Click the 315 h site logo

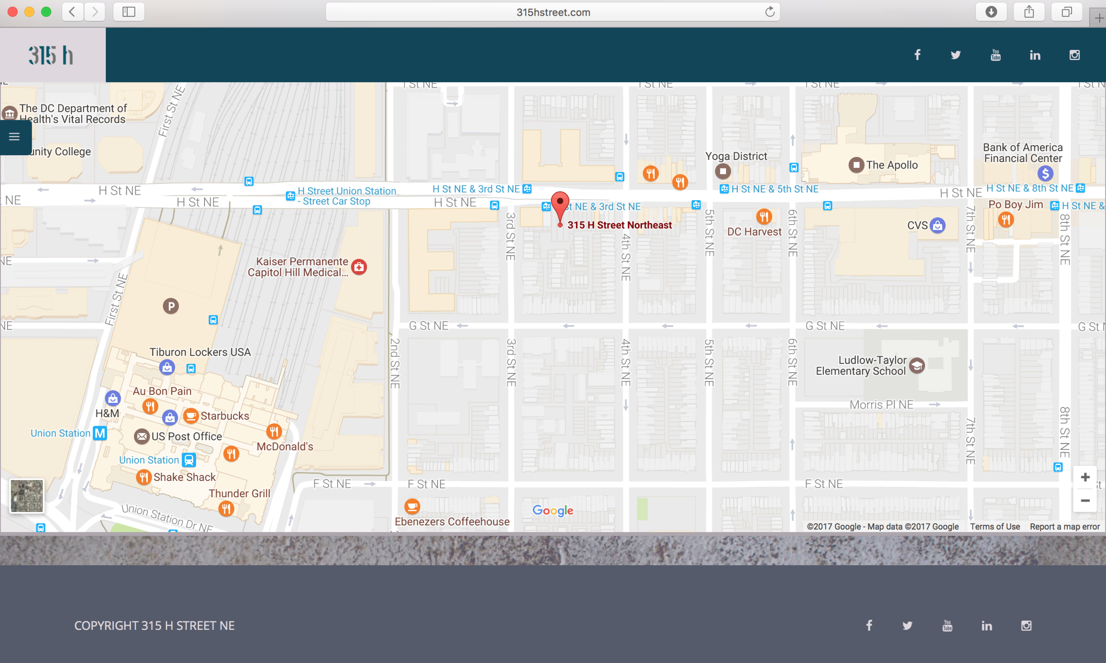point(52,55)
